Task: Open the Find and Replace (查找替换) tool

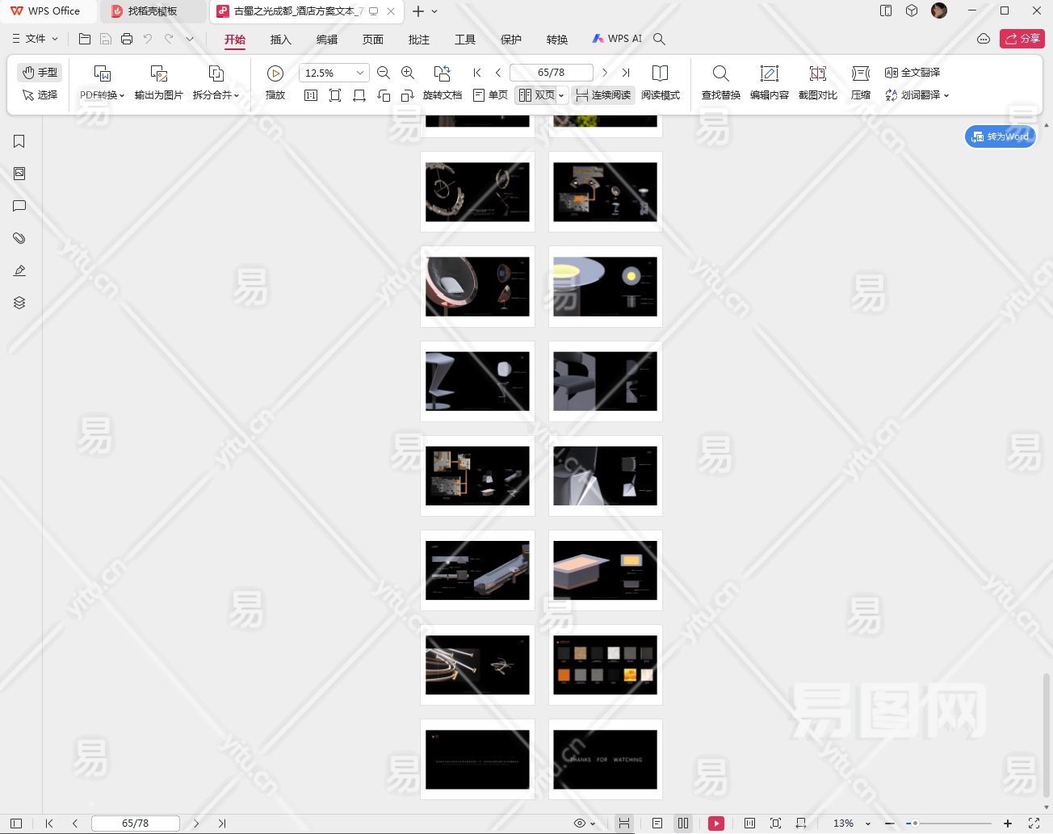Action: [720, 73]
